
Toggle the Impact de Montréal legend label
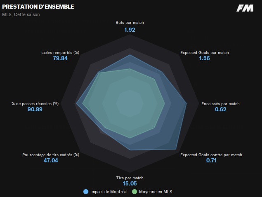tap(108, 192)
